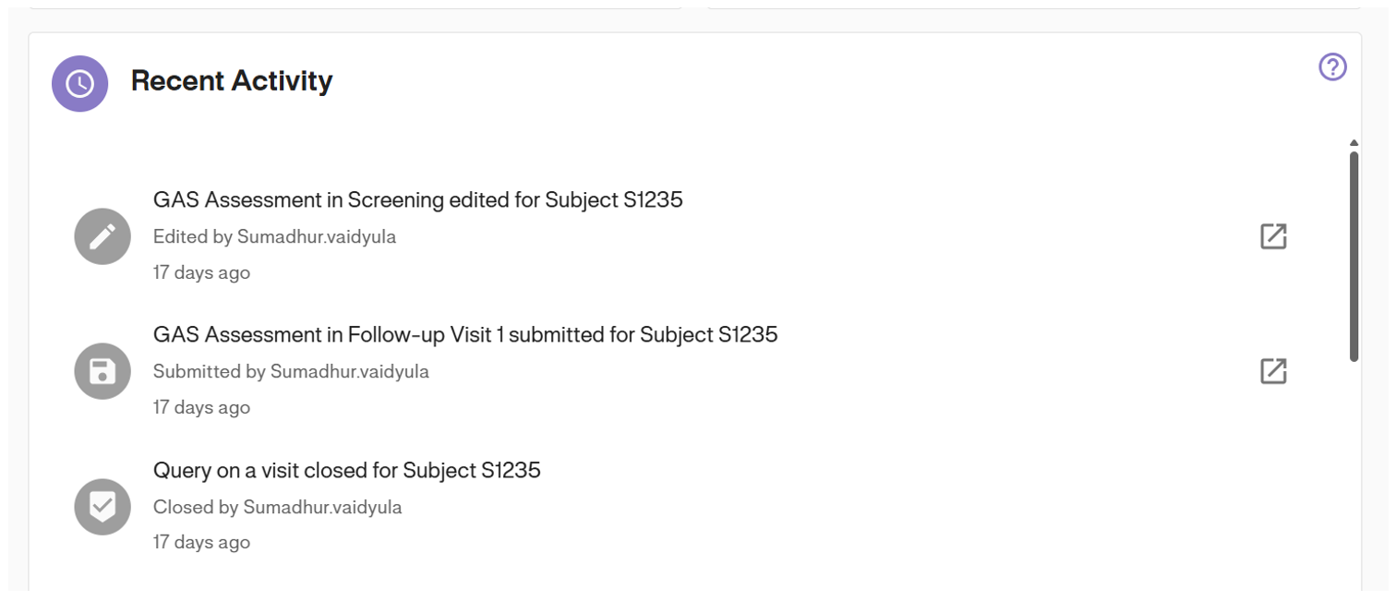Viewport: 1396px width, 601px height.
Task: Click the scrollbar up arrow
Action: coord(1354,143)
